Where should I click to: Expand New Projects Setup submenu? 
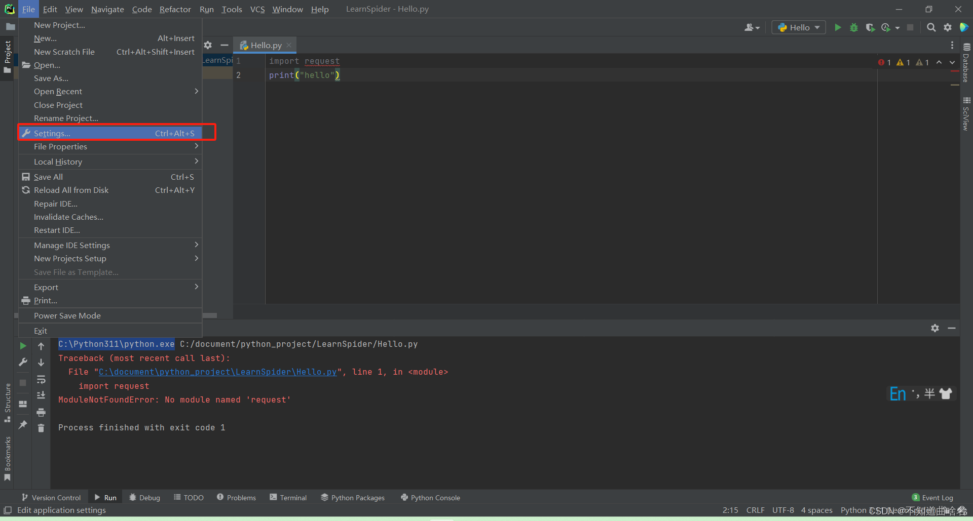110,258
